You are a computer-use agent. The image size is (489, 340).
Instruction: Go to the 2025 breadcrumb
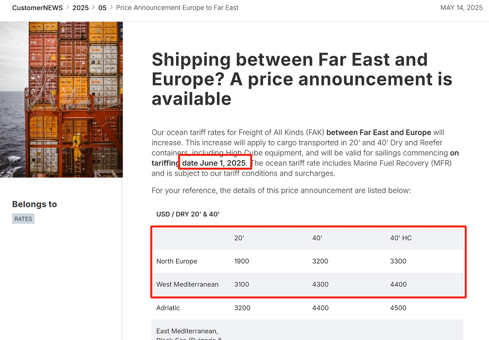pos(81,8)
